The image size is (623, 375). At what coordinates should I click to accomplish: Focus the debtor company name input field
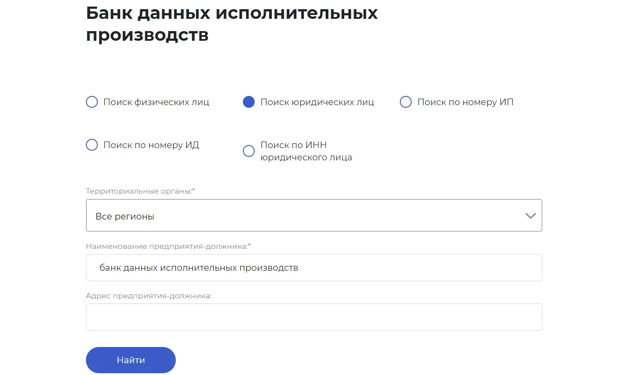(x=314, y=268)
